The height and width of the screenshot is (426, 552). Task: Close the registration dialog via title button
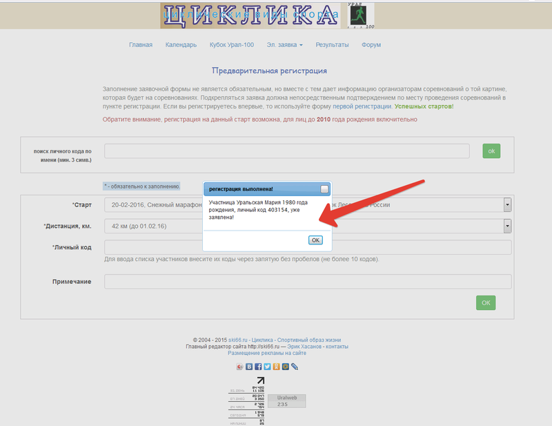pos(324,188)
